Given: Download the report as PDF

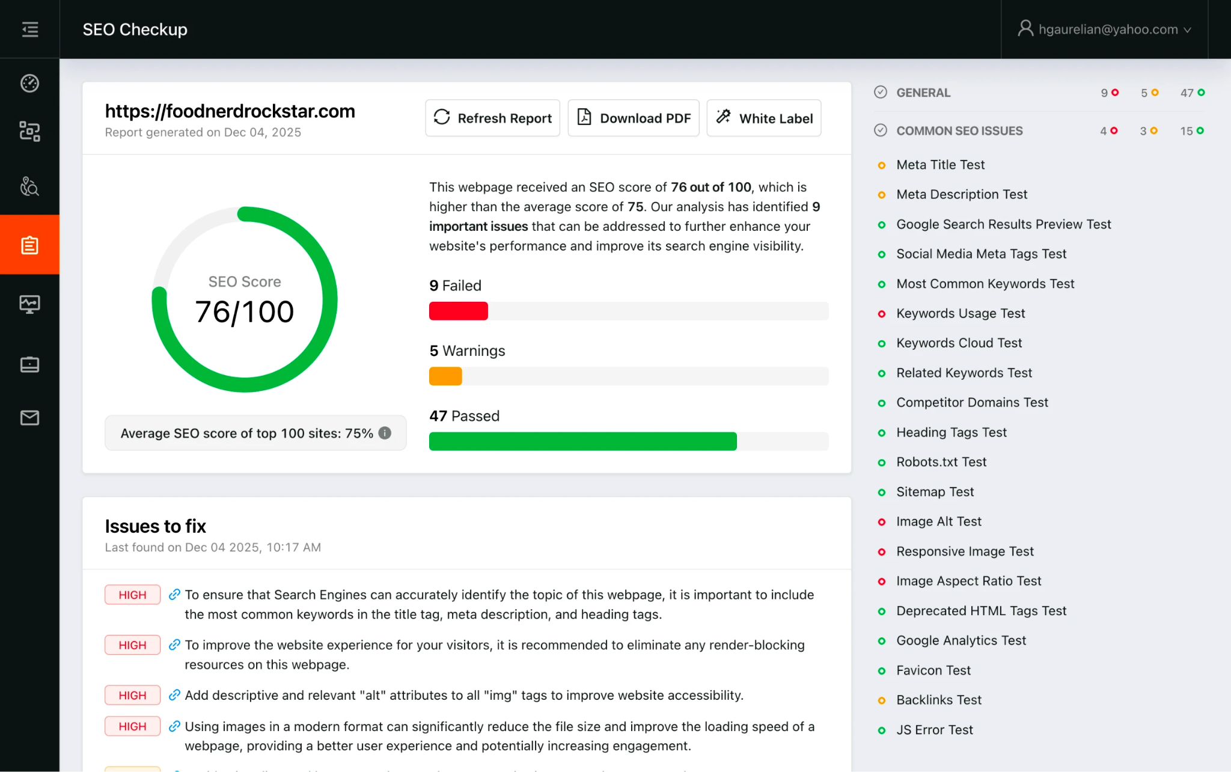Looking at the screenshot, I should click(633, 118).
